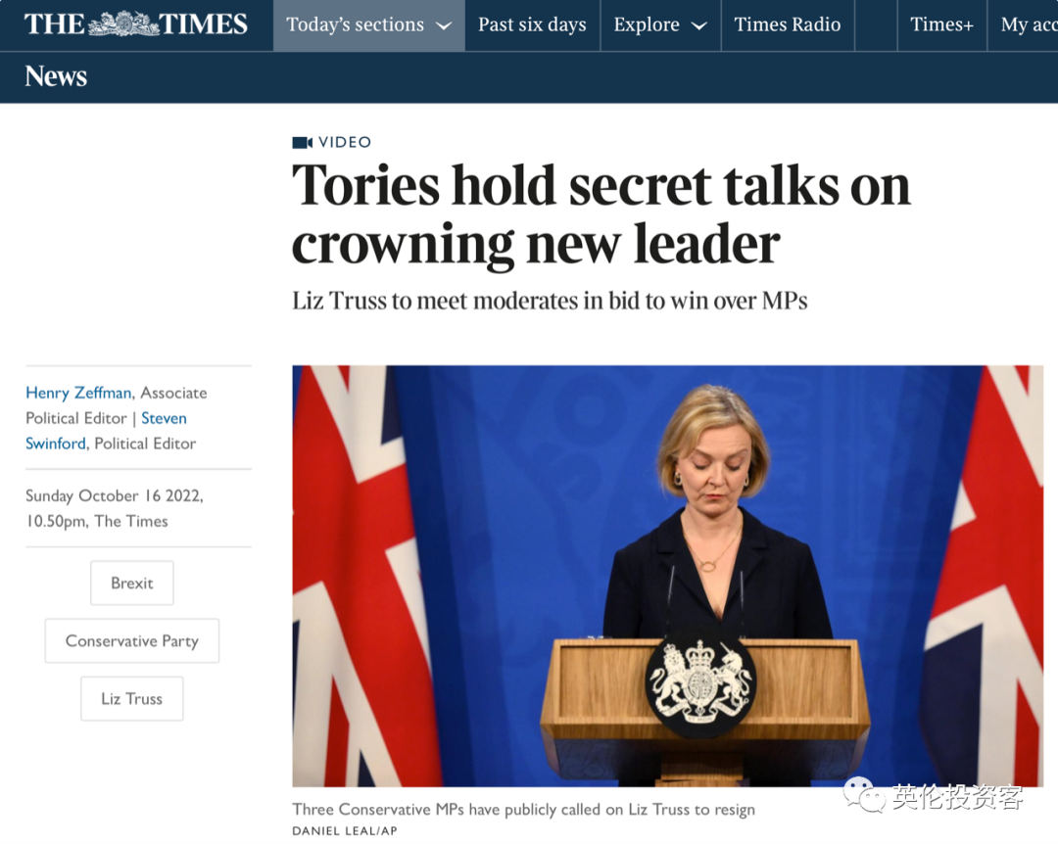
Task: Click The Times logo crest
Action: pos(123,24)
